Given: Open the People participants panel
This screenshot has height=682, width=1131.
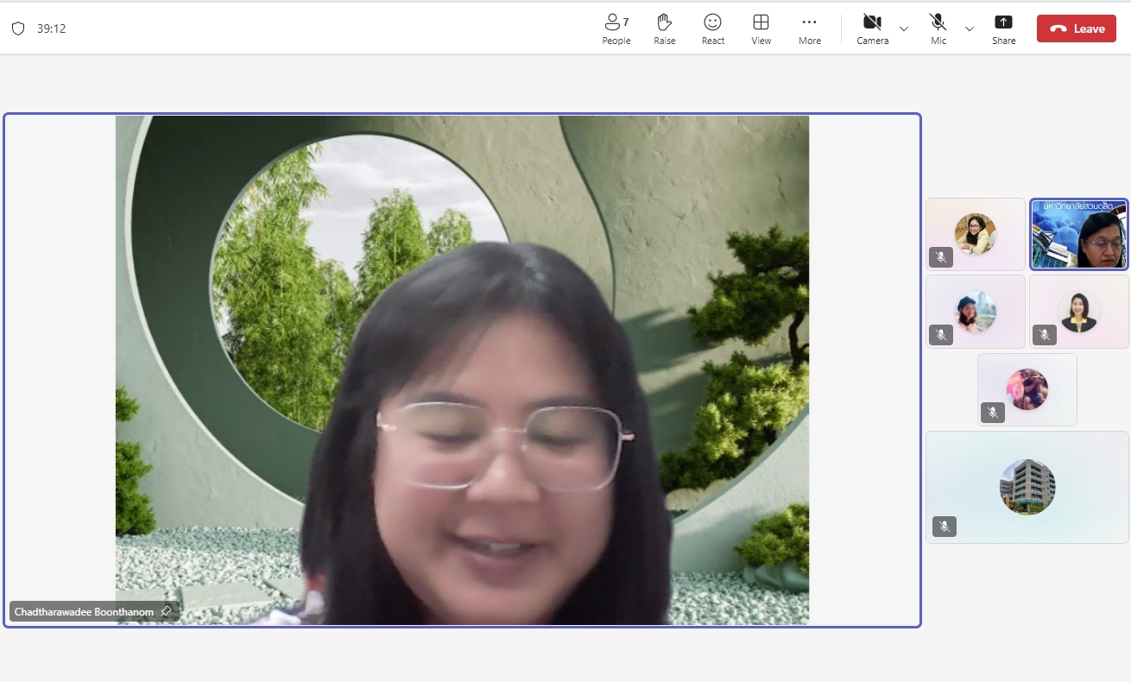Looking at the screenshot, I should click(x=616, y=28).
